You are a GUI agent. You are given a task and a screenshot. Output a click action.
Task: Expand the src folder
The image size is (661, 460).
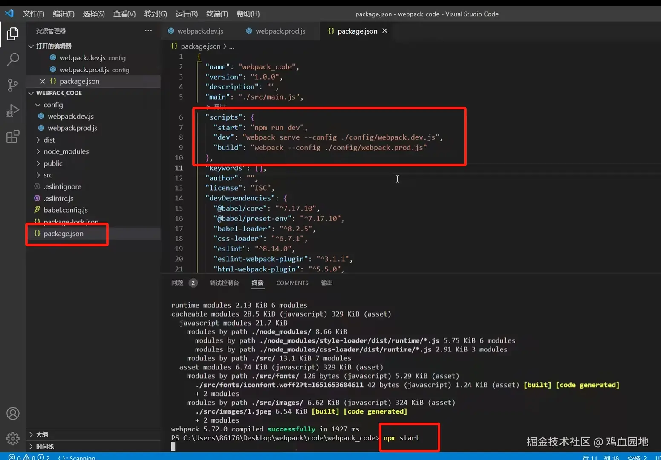(93, 175)
